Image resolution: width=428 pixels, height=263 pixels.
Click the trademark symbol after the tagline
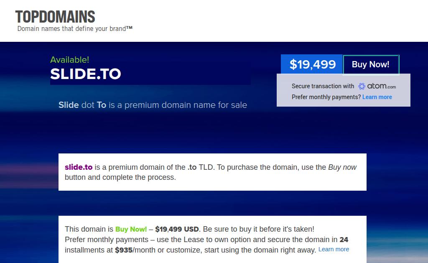click(x=130, y=28)
